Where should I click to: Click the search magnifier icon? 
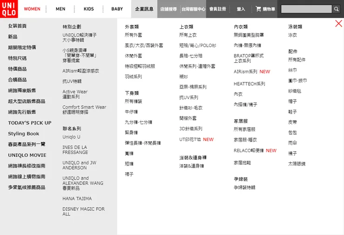point(336,9)
